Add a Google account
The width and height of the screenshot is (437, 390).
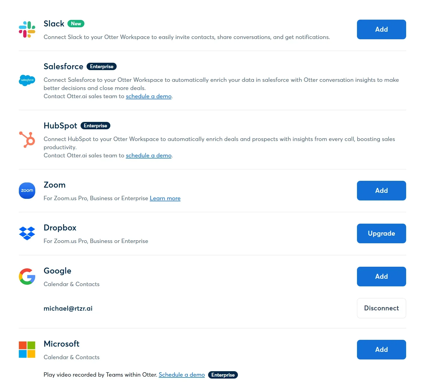click(381, 277)
